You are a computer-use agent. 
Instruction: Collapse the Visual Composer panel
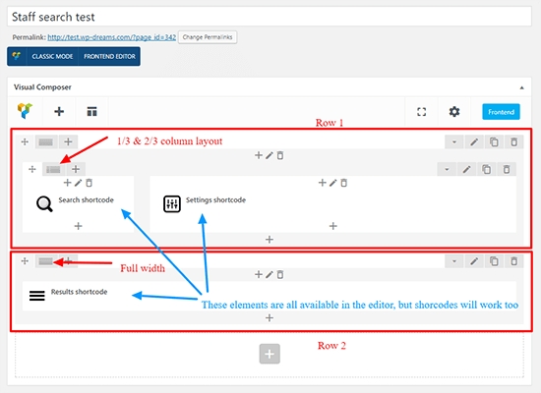tap(521, 87)
